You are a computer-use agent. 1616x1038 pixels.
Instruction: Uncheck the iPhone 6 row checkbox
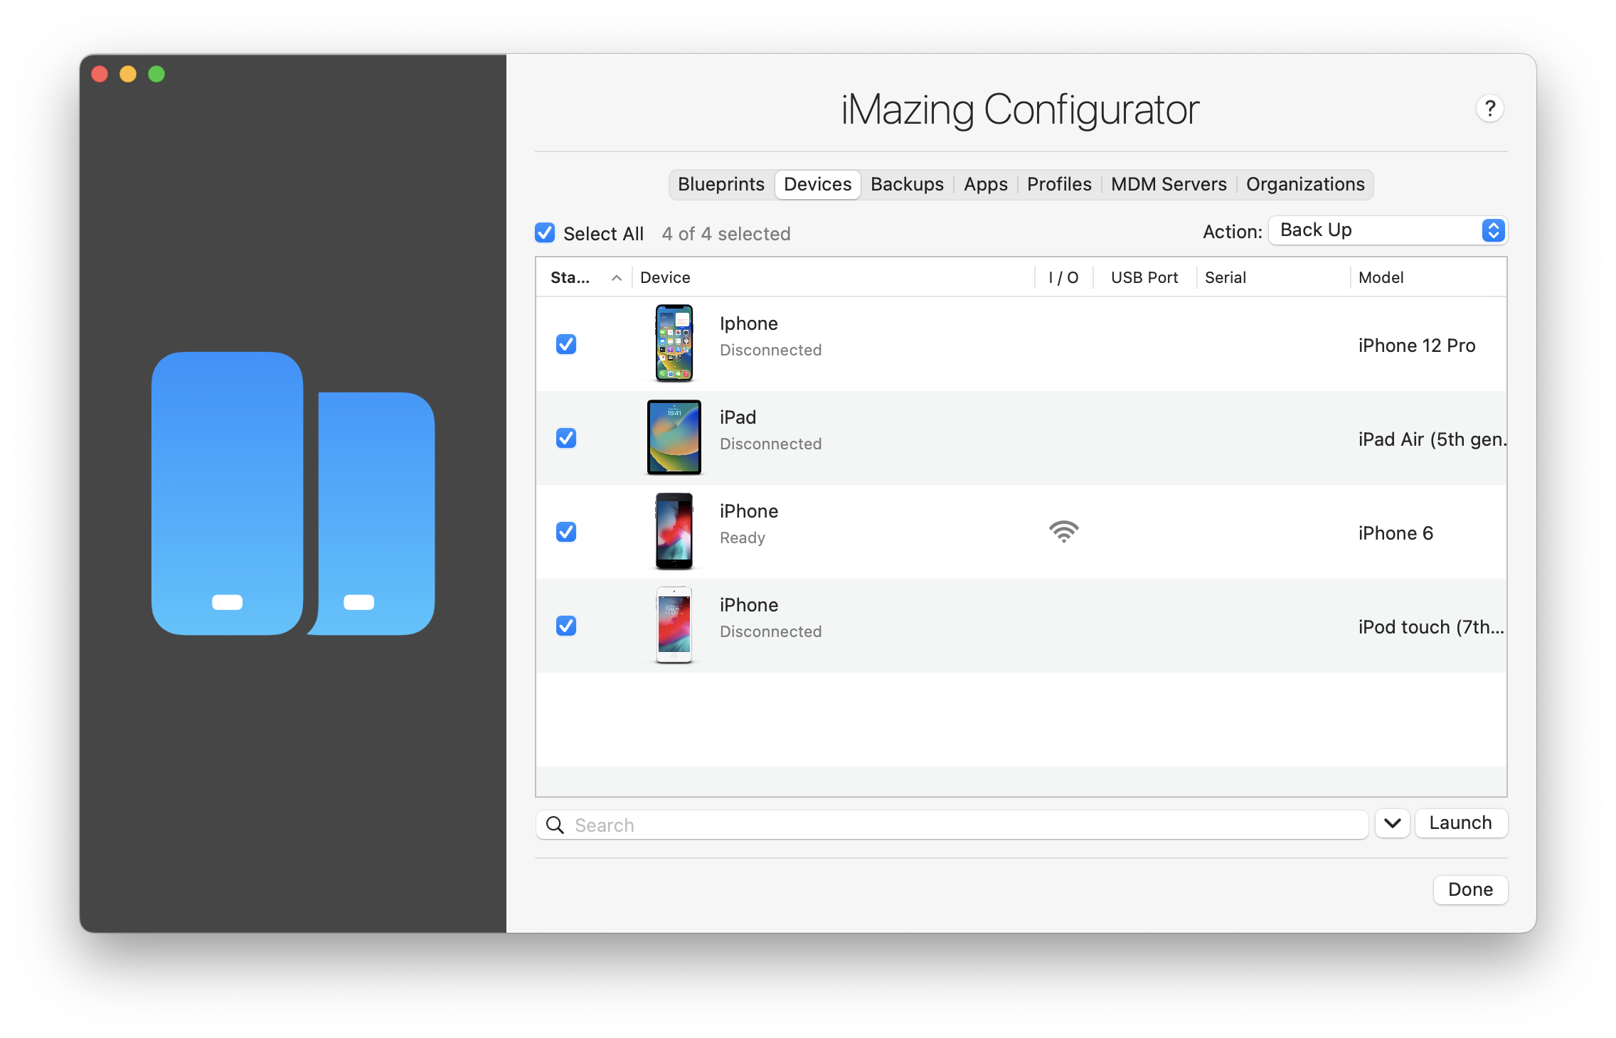pyautogui.click(x=566, y=532)
